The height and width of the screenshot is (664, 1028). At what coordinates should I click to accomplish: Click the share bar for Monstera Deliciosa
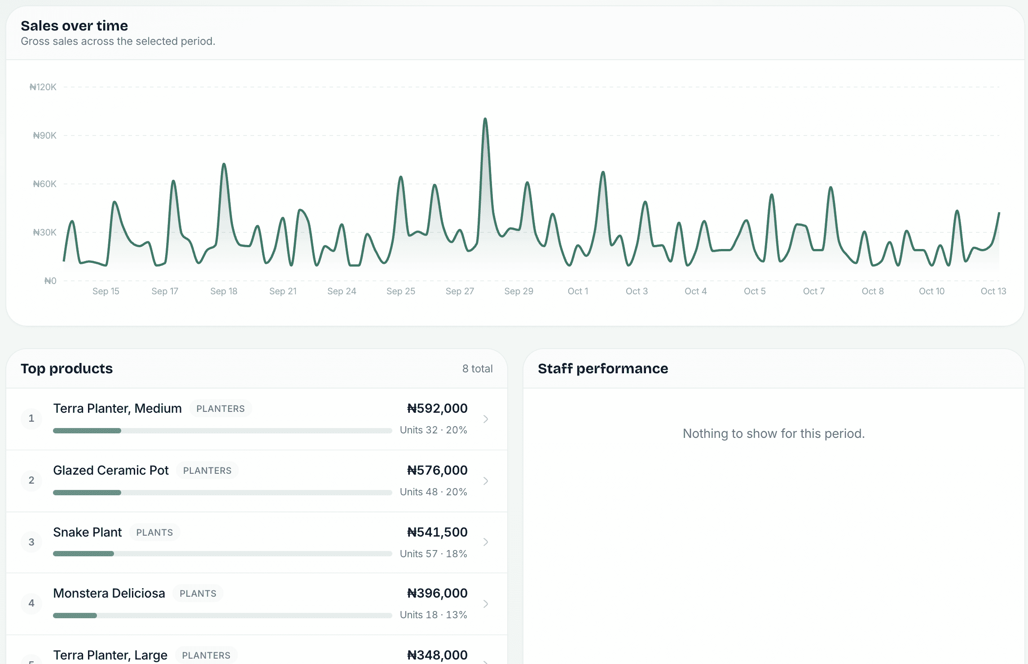coord(223,616)
